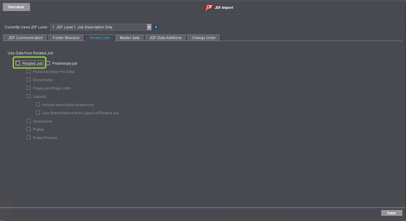Viewport: 406px width, 221px height.
Task: Check the Press Presets option
Action: 28,137
